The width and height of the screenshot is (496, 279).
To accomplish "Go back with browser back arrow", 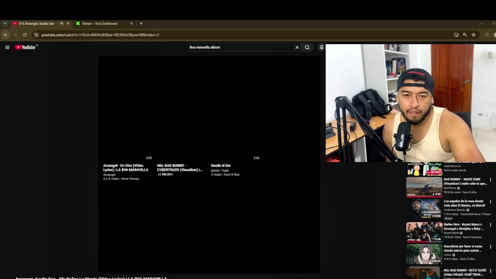I will point(5,35).
